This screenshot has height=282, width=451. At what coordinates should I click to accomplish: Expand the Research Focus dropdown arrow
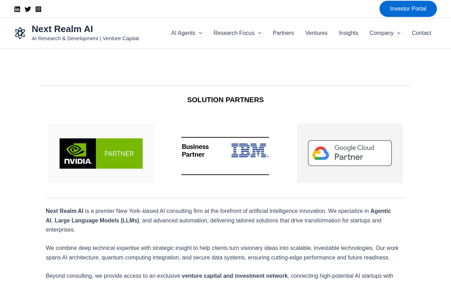point(260,33)
